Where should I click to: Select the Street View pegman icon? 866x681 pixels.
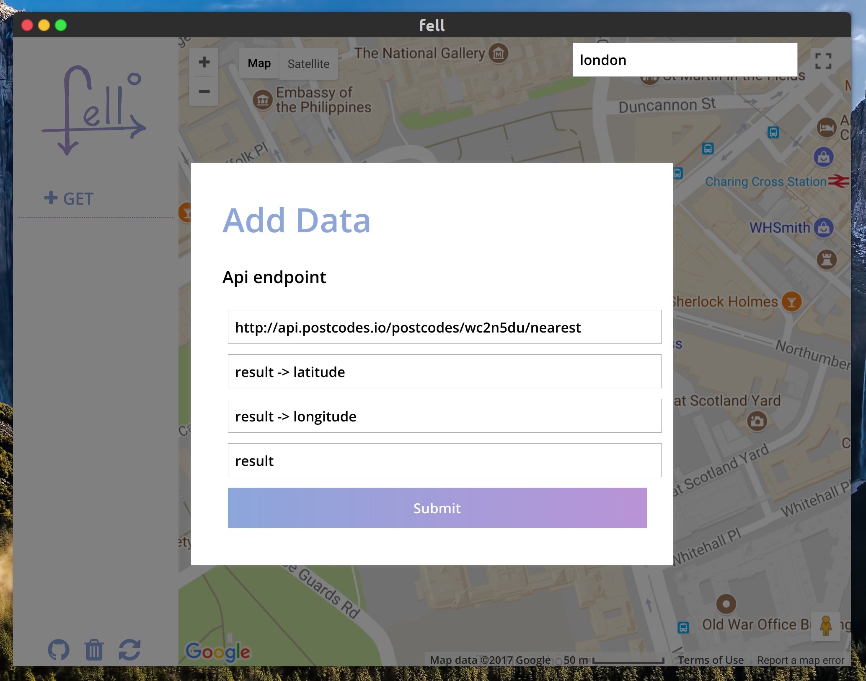[x=825, y=626]
